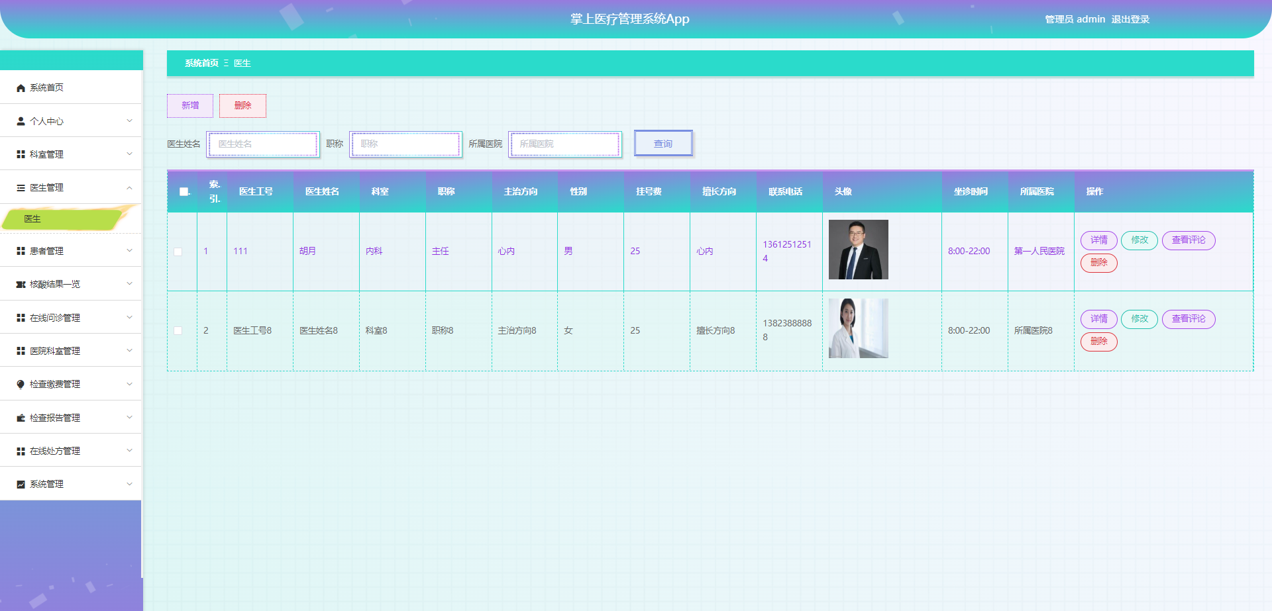The width and height of the screenshot is (1272, 611).
Task: Click 查看评论 for doctor 胡月
Action: [x=1189, y=240]
